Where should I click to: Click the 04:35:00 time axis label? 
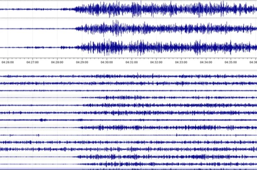click(231, 62)
